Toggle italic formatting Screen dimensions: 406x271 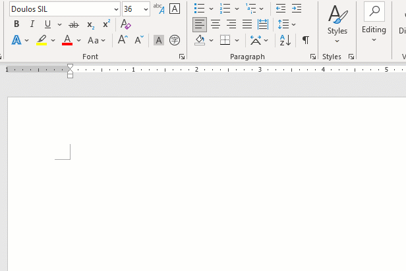(x=30, y=24)
